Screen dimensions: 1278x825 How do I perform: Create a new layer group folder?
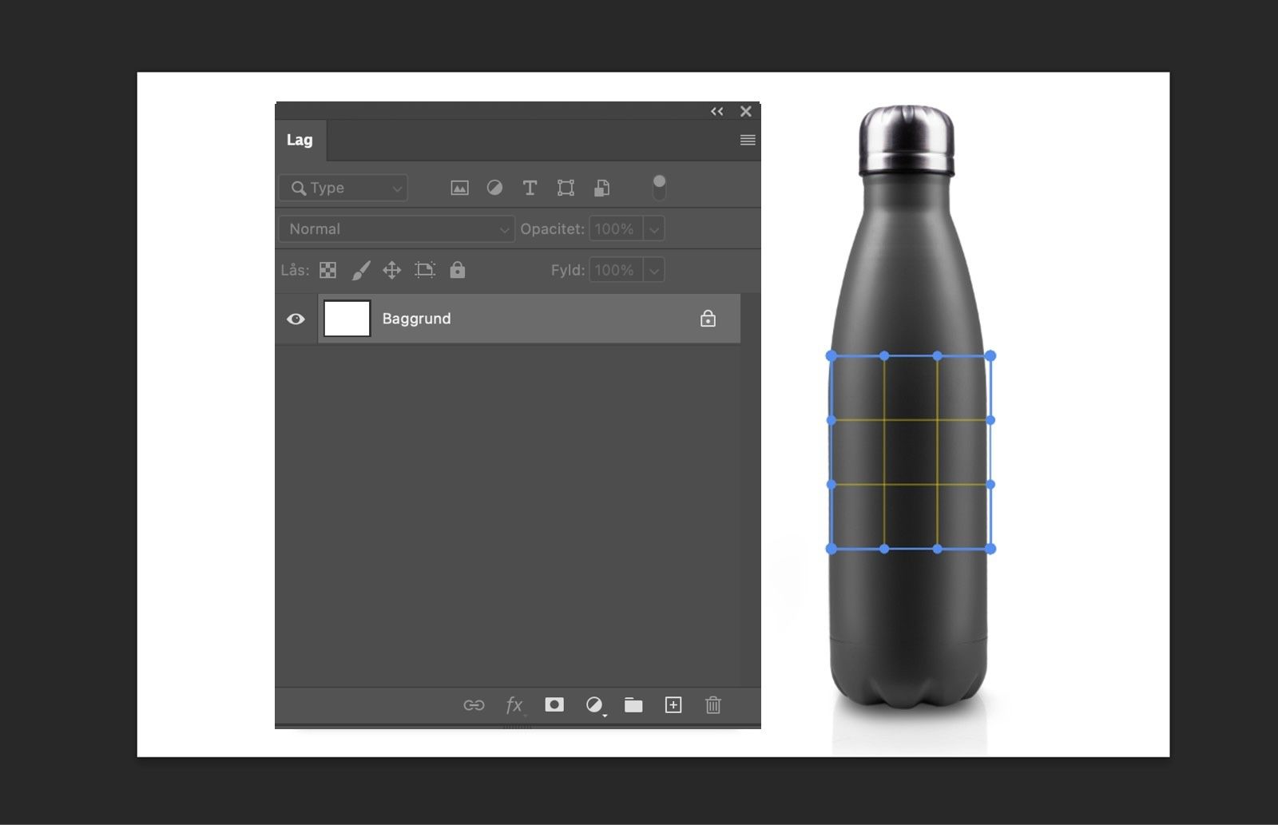(633, 705)
